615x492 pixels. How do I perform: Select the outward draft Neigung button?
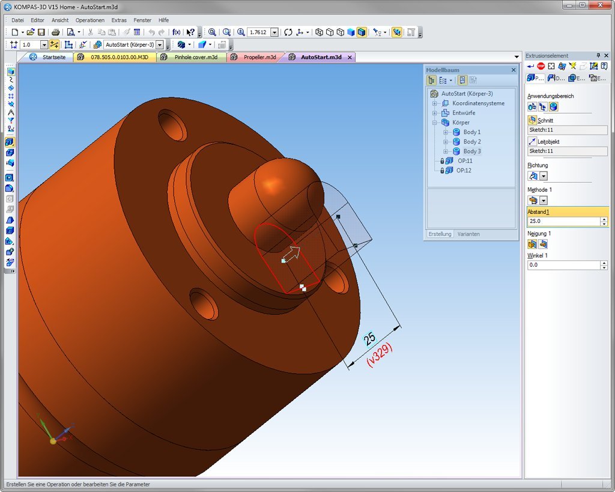point(543,244)
